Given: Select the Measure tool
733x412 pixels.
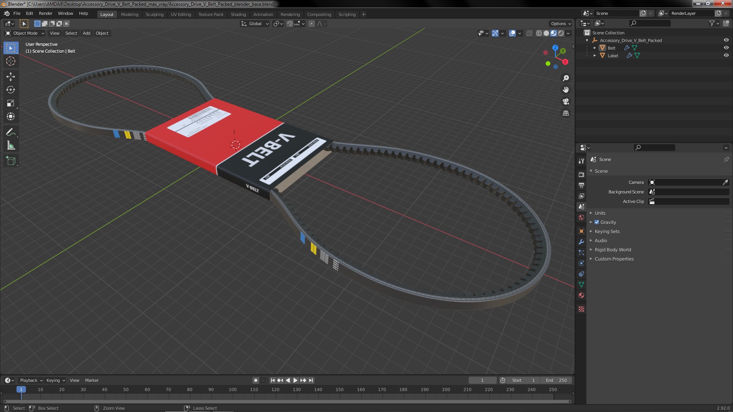Looking at the screenshot, I should 11,146.
